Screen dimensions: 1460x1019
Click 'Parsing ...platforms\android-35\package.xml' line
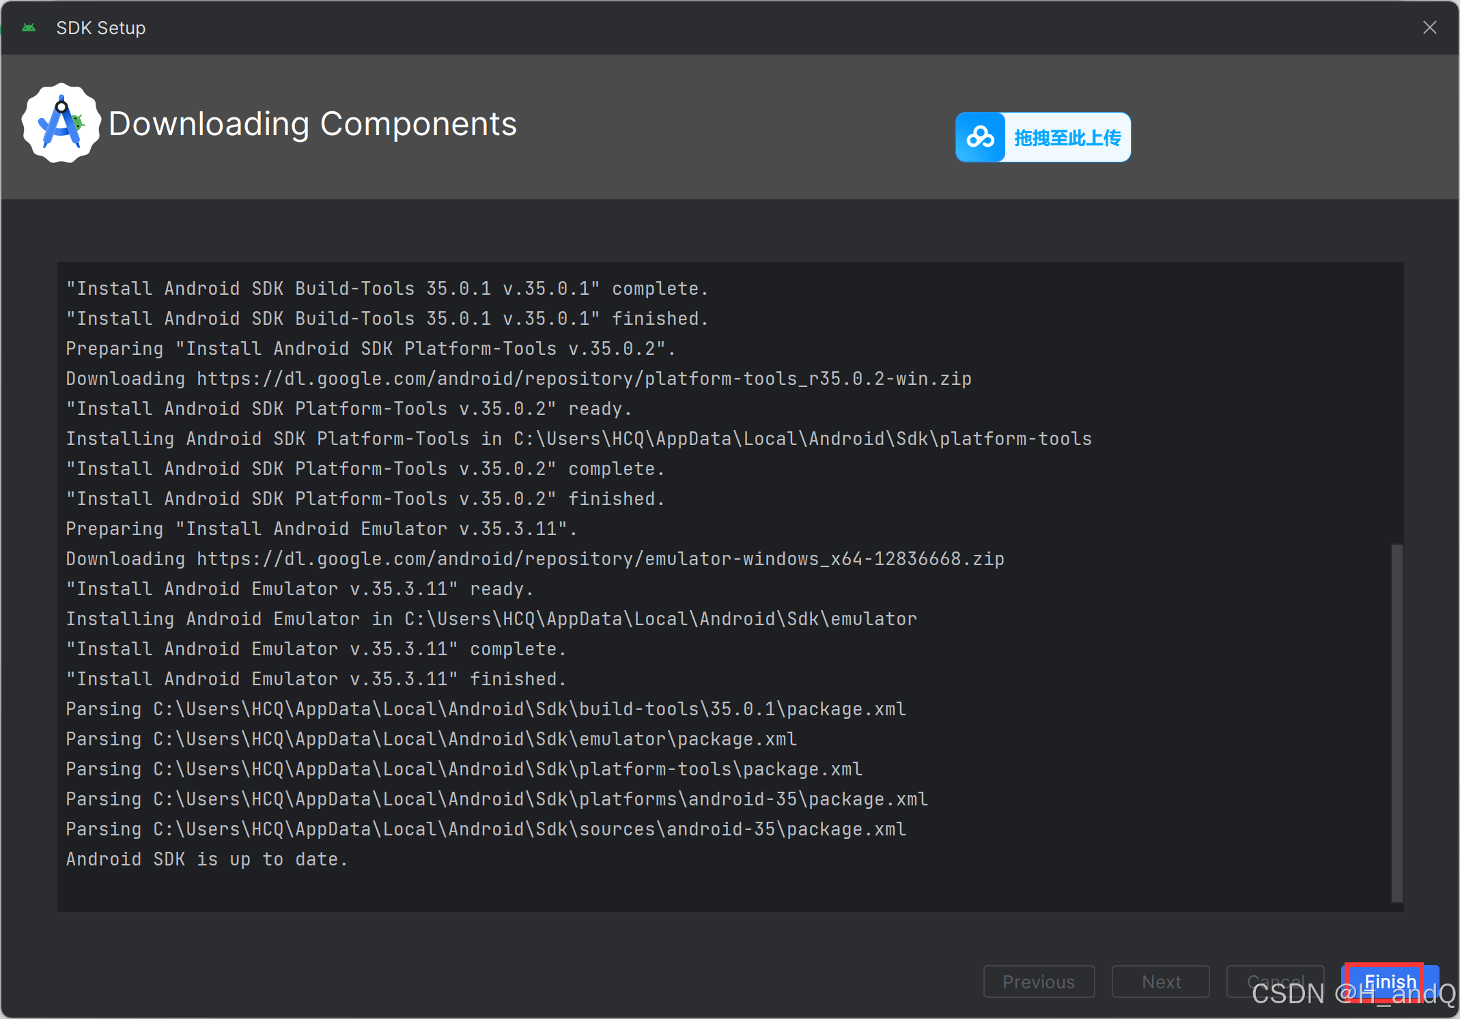coord(496,799)
